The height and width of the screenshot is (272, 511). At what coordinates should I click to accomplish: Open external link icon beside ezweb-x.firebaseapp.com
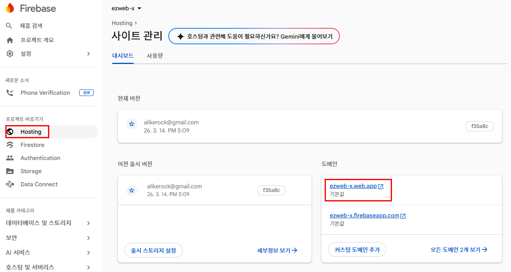pyautogui.click(x=403, y=216)
